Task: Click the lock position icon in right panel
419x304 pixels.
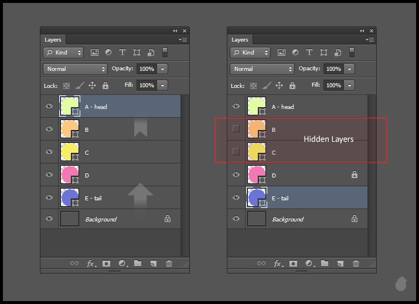Action: tap(279, 86)
